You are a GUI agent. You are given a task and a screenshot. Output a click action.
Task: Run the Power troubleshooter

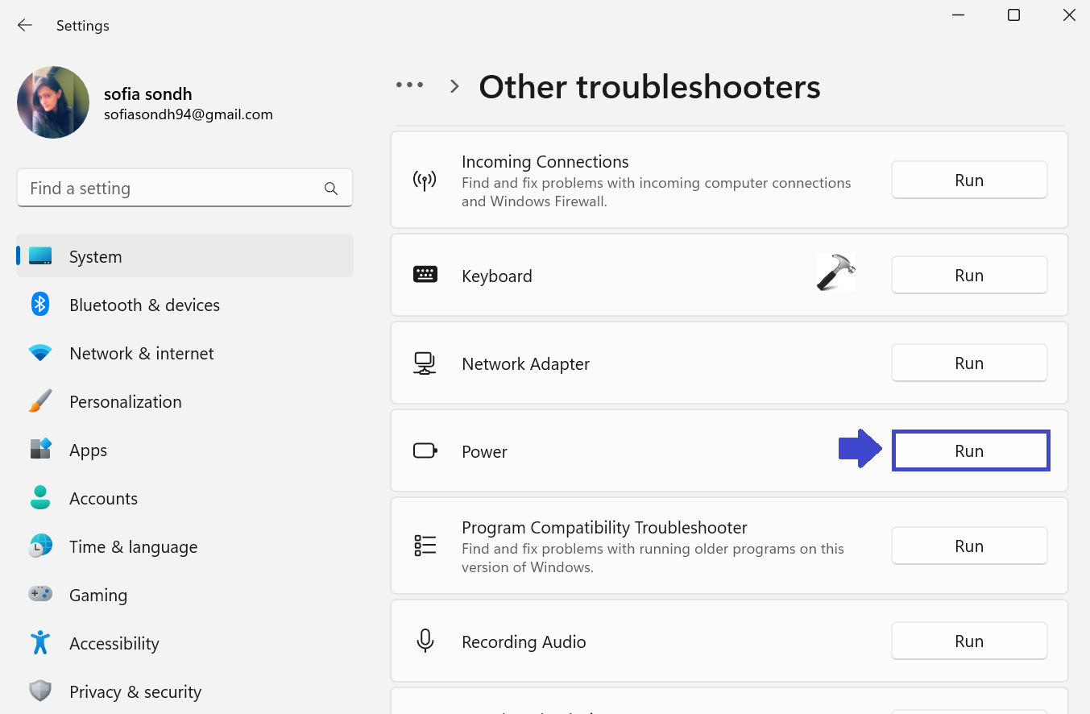point(970,451)
